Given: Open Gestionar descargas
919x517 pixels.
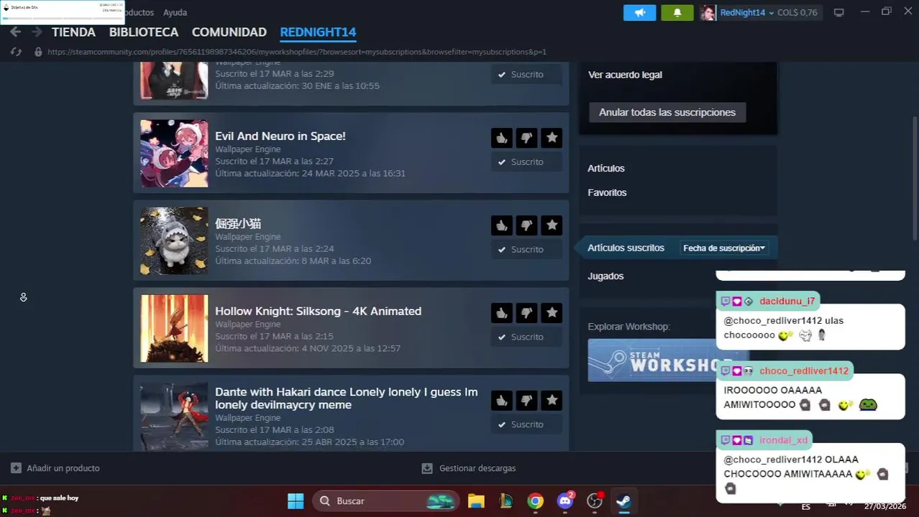Looking at the screenshot, I should (469, 468).
